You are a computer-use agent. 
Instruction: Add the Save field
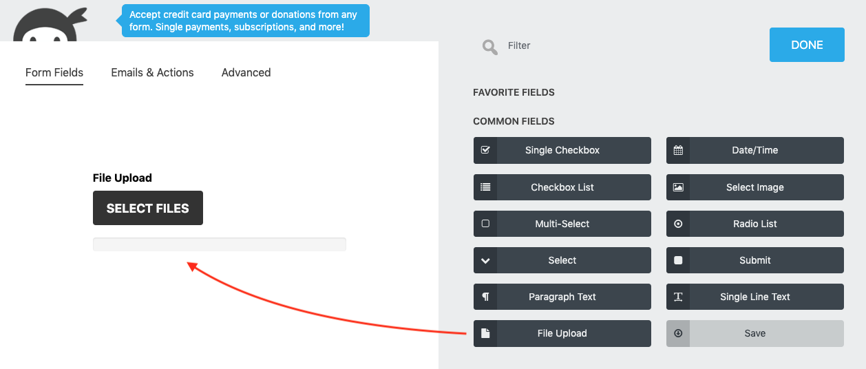tap(755, 333)
